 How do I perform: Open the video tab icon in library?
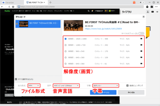click(x=153, y=12)
